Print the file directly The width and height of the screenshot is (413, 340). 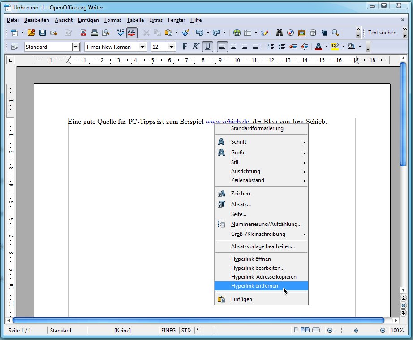(x=95, y=33)
